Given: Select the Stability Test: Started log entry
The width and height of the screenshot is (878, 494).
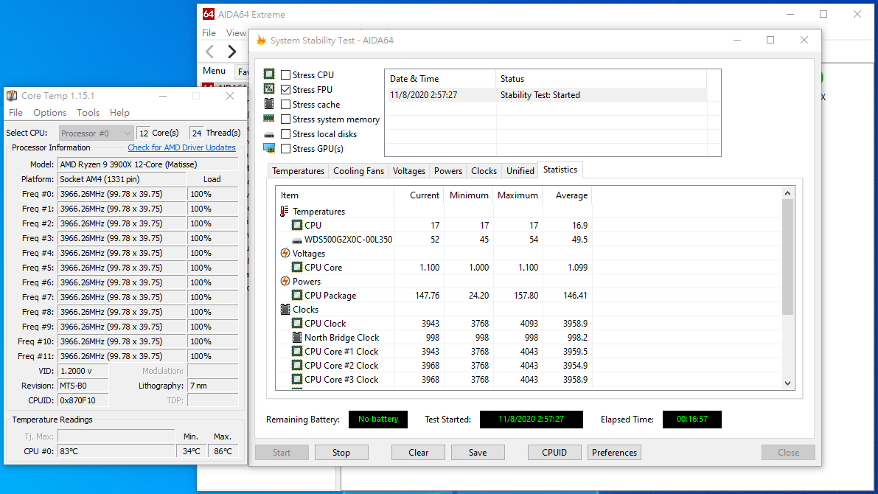Looking at the screenshot, I should point(548,95).
